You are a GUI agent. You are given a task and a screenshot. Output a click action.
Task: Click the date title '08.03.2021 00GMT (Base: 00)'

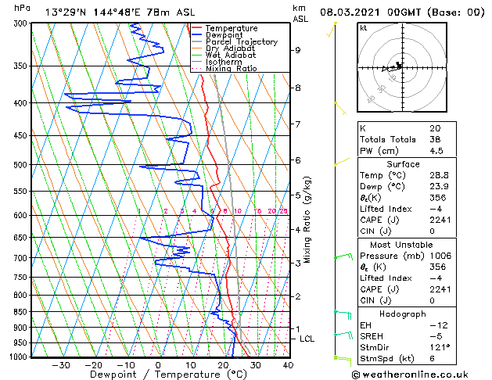click(x=402, y=13)
